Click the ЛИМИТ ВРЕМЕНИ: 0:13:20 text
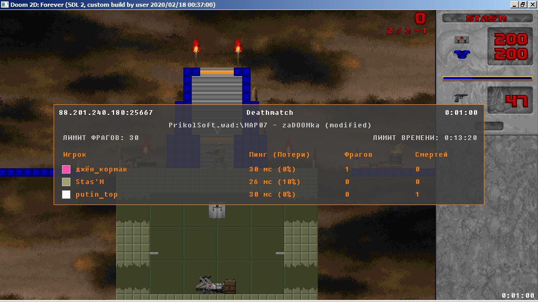This screenshot has width=538, height=302. pos(425,138)
